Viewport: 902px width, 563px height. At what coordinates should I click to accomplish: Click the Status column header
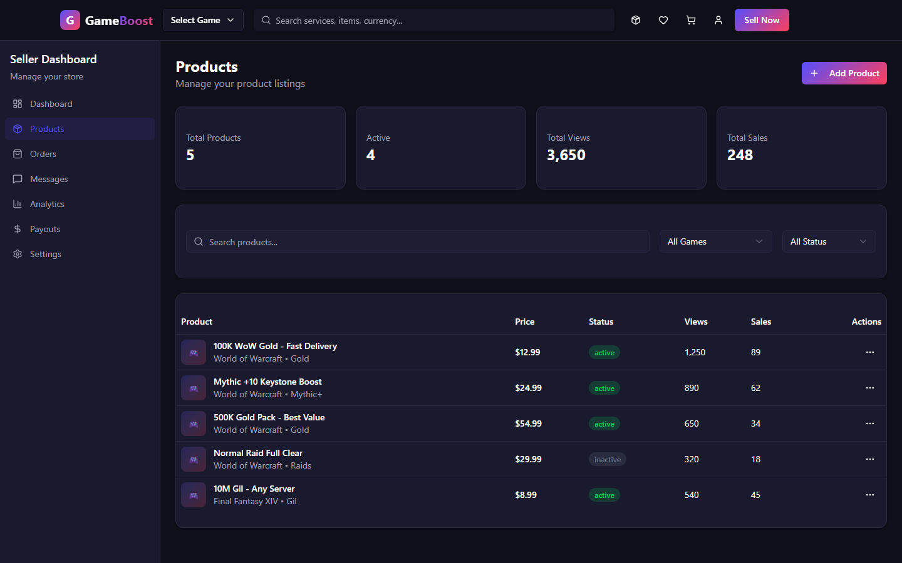(601, 322)
